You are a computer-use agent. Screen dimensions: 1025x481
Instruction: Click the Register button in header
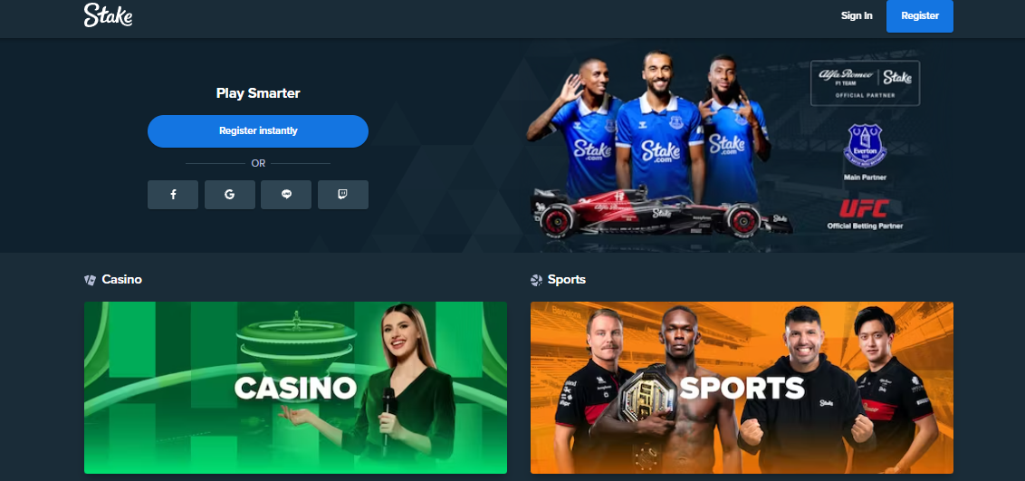[x=920, y=15]
